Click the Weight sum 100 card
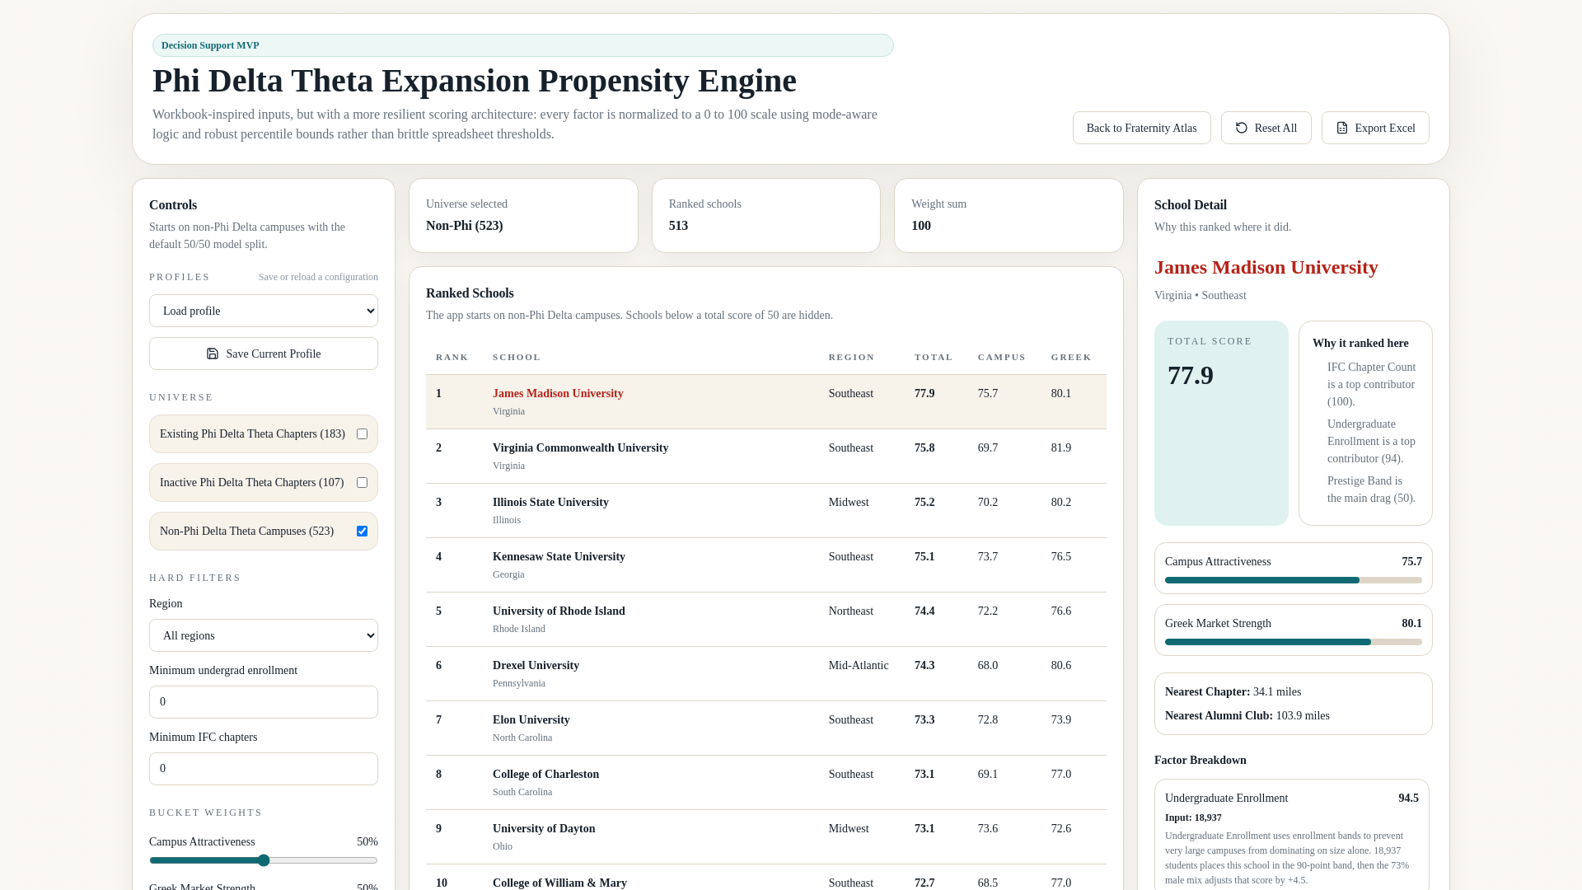Viewport: 1582px width, 890px height. [x=1009, y=216]
